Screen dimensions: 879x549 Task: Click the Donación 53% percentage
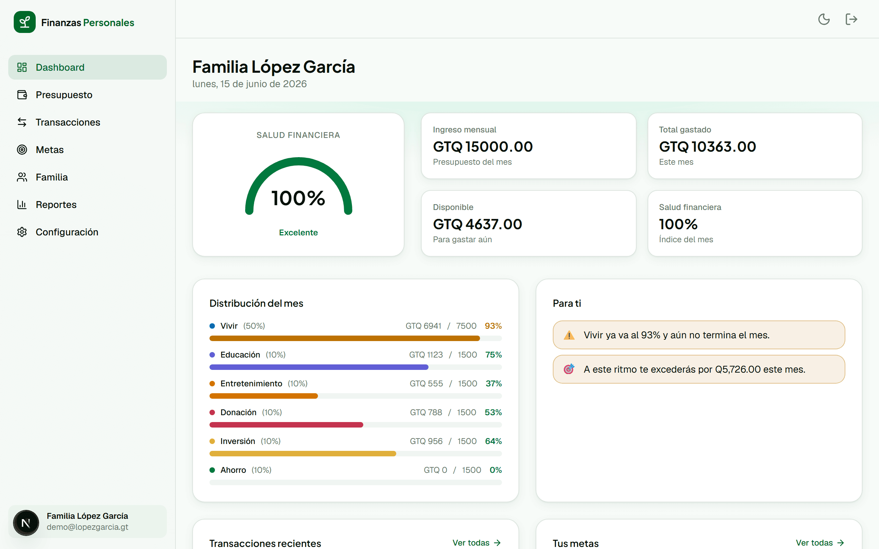[x=493, y=412]
